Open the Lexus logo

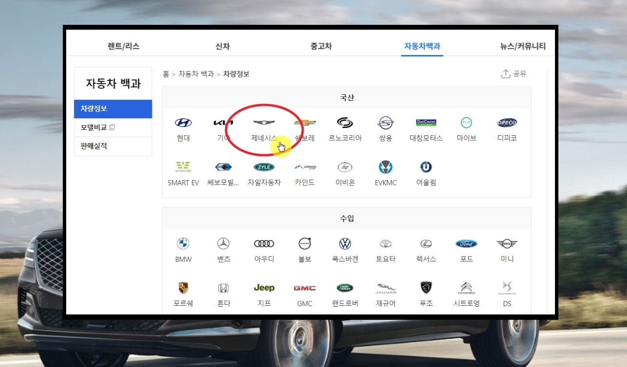pyautogui.click(x=426, y=243)
